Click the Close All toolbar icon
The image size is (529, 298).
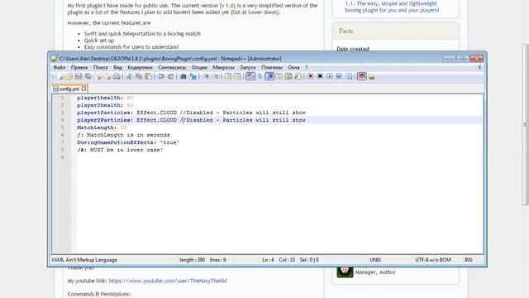click(107, 77)
